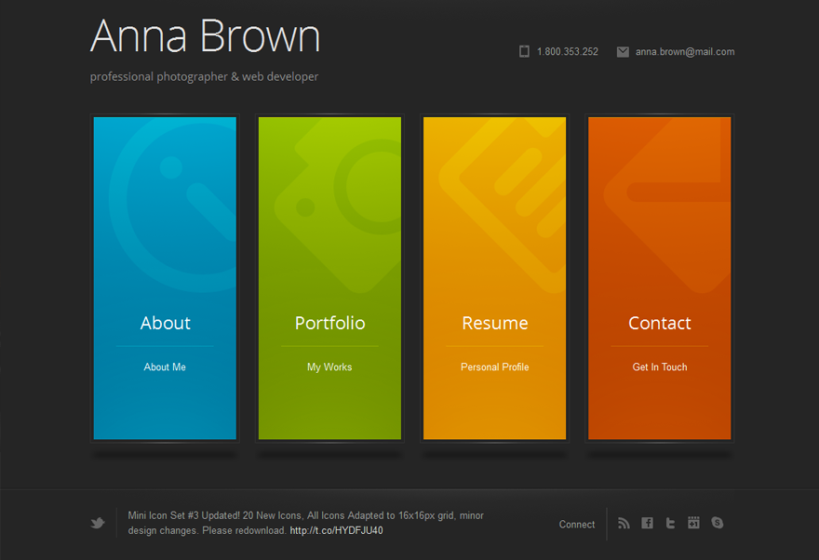Click the phone icon in header

click(x=524, y=51)
